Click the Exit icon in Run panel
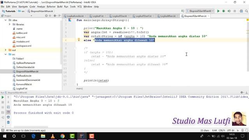This screenshot has width=249, height=140. (3, 117)
